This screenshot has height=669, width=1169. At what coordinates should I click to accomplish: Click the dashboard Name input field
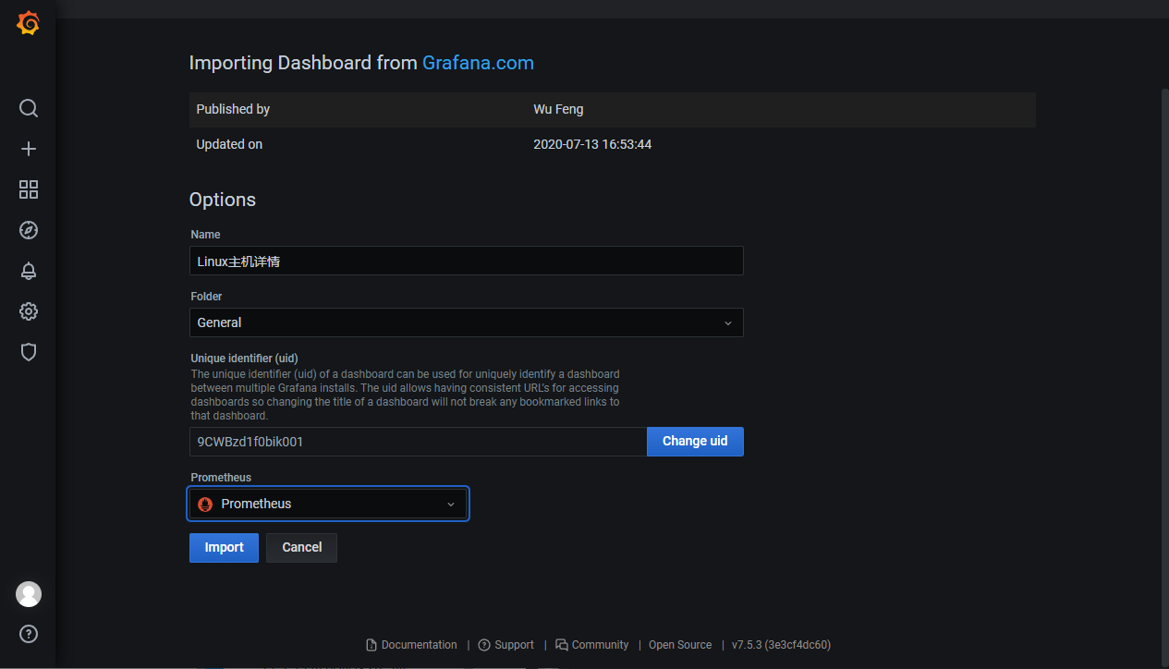pos(466,262)
